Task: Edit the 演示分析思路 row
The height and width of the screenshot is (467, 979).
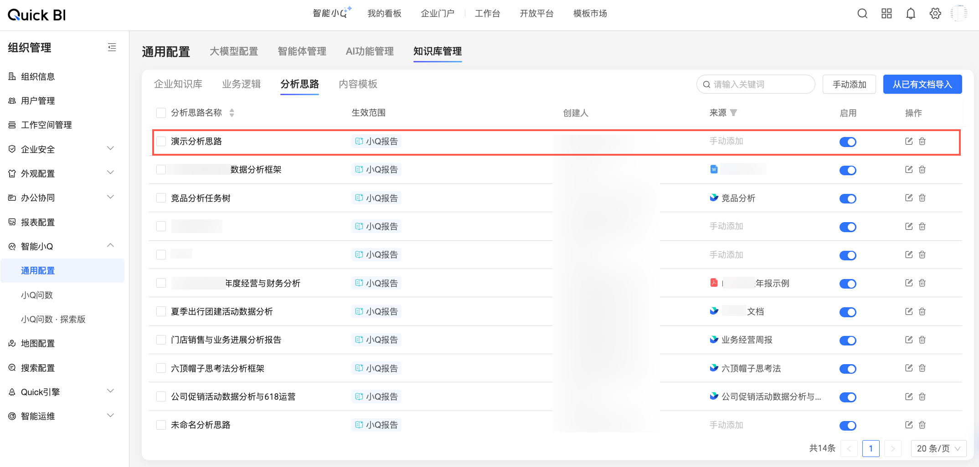Action: pos(909,141)
